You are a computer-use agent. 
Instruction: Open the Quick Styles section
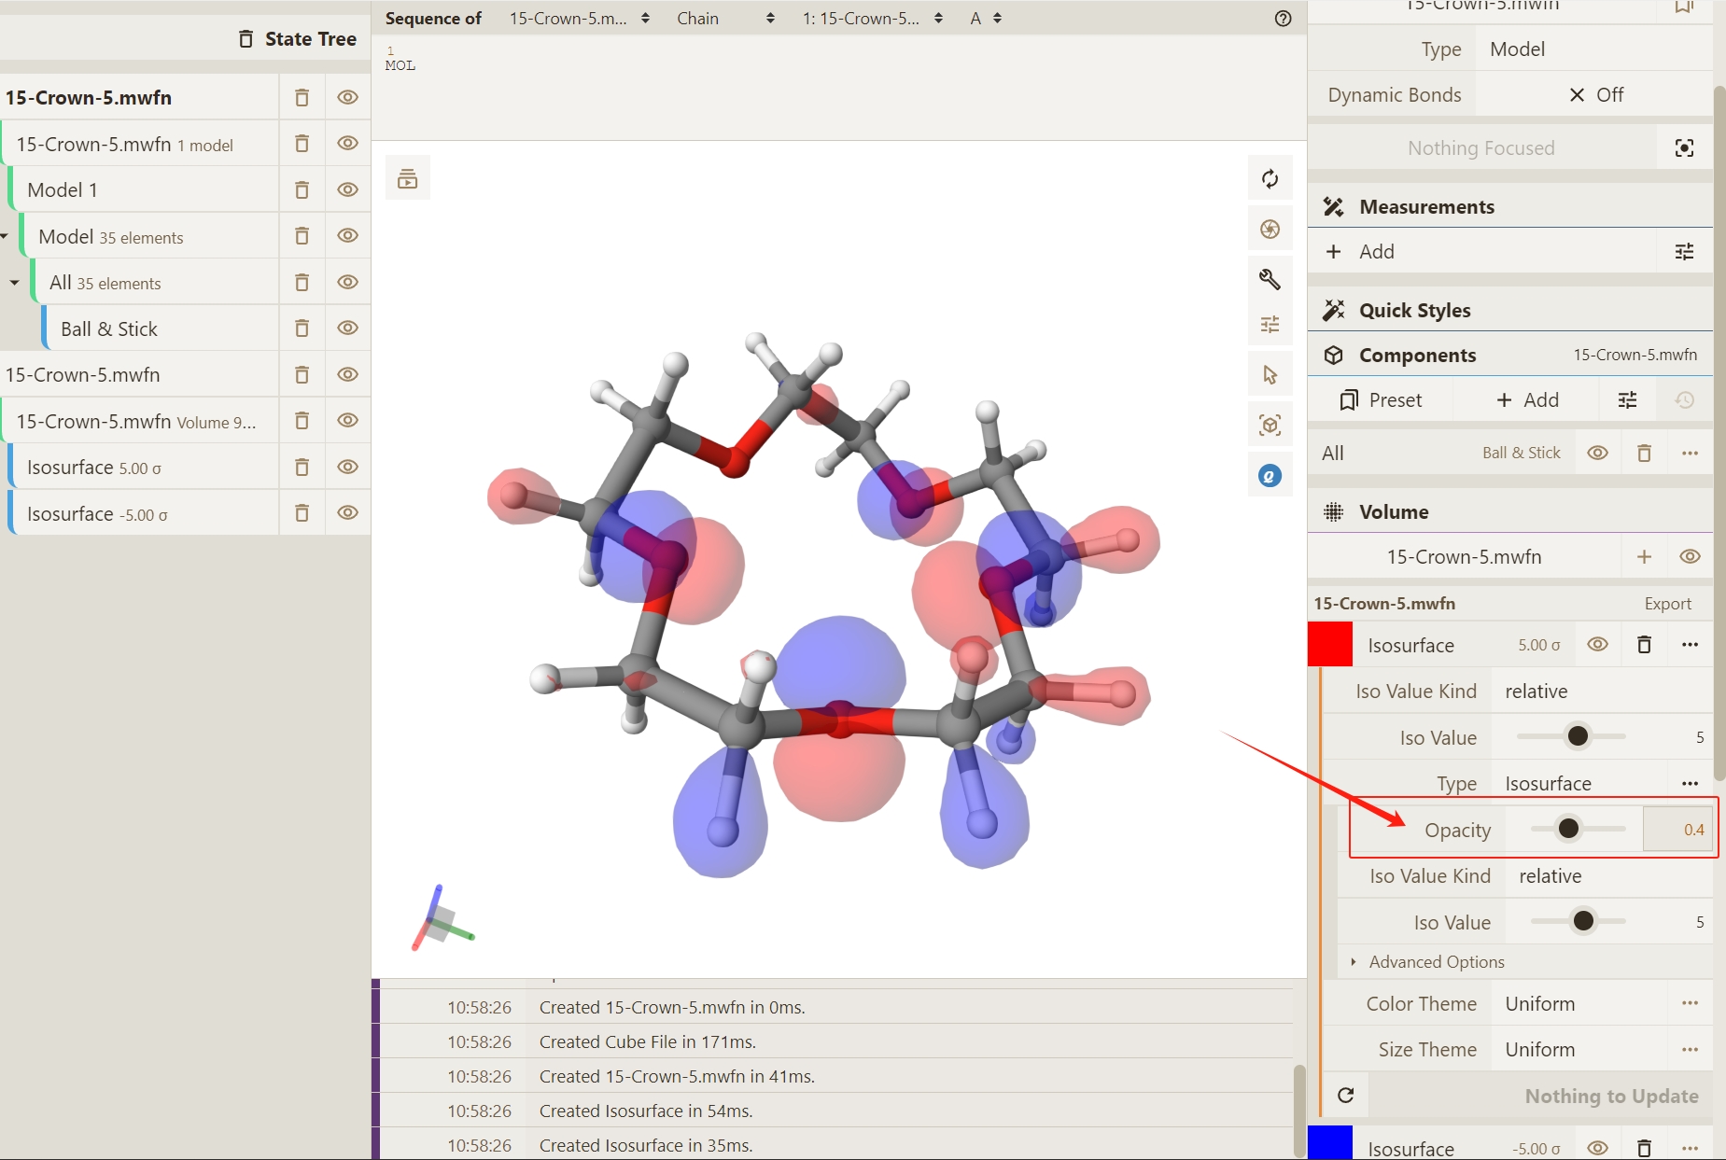tap(1414, 311)
